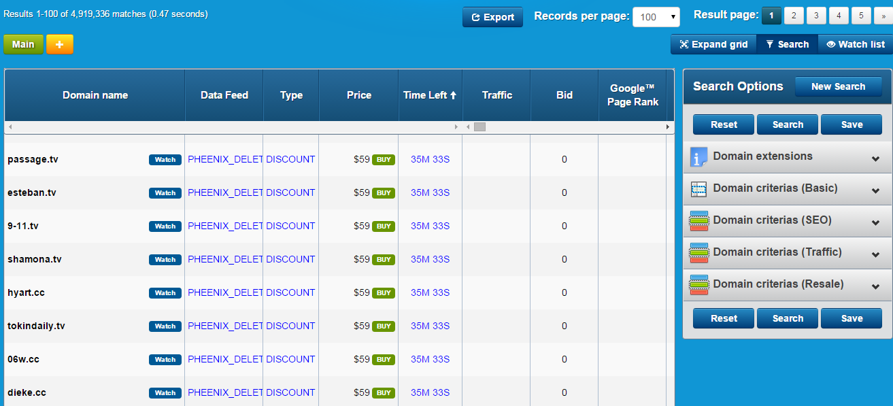Click the Domain criterias (Basic) icon

click(x=699, y=189)
